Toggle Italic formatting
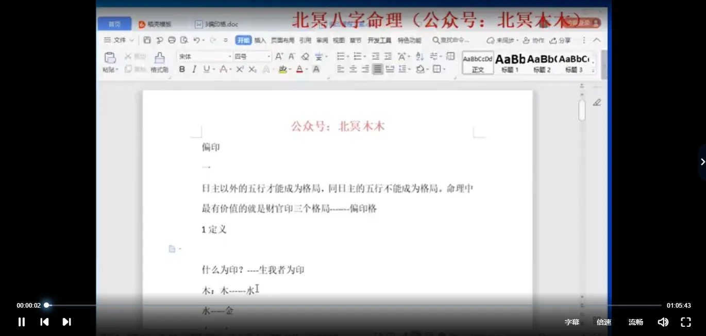 (194, 69)
